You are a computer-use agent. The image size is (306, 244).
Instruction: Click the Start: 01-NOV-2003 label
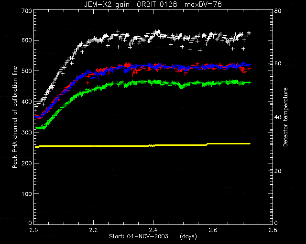tap(139, 236)
